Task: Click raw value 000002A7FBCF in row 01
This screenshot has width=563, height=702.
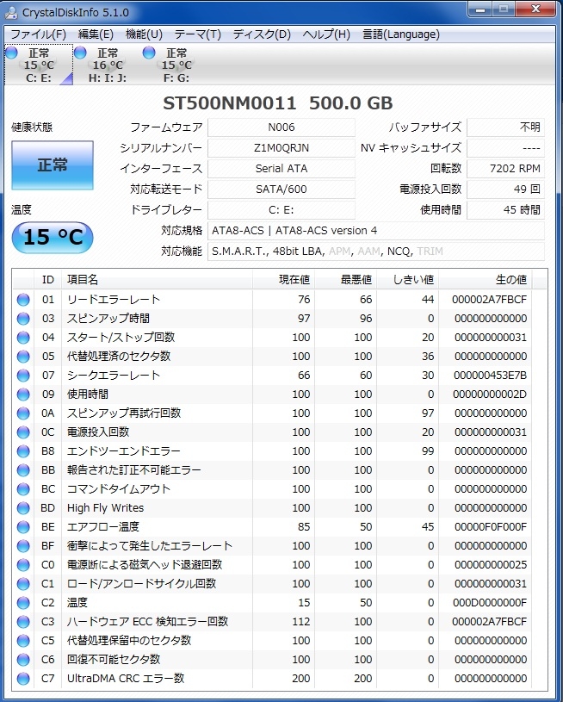Action: [490, 300]
